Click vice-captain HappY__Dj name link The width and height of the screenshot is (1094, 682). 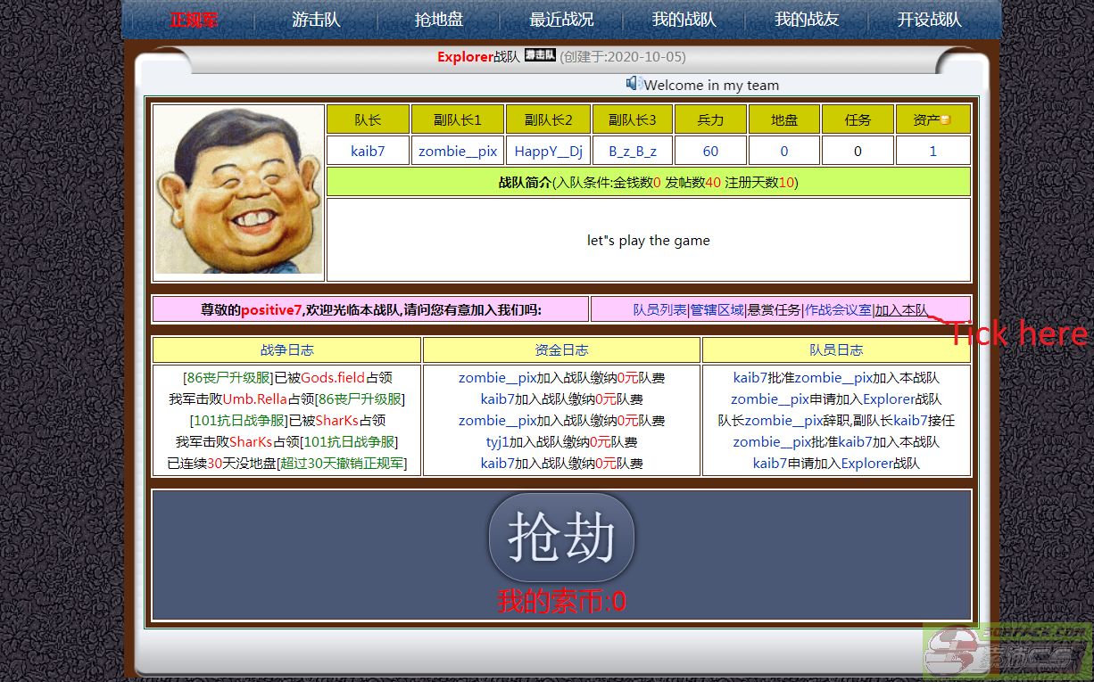(x=549, y=151)
